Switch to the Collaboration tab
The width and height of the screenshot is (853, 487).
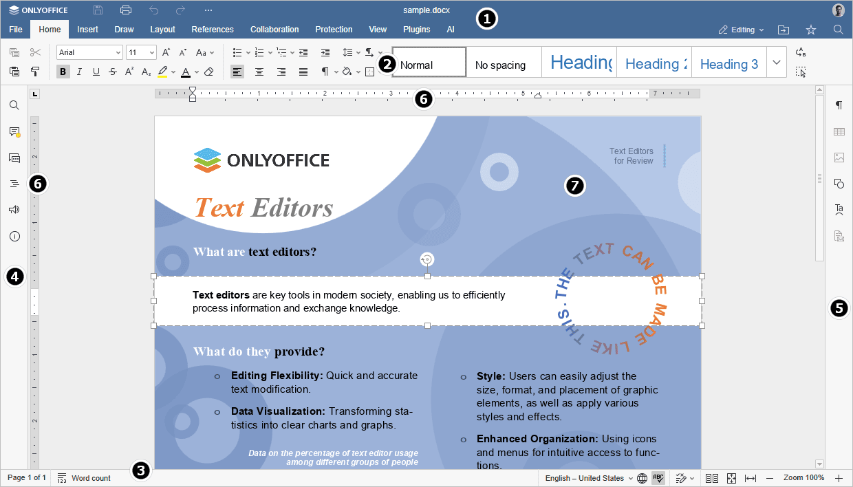pyautogui.click(x=274, y=30)
